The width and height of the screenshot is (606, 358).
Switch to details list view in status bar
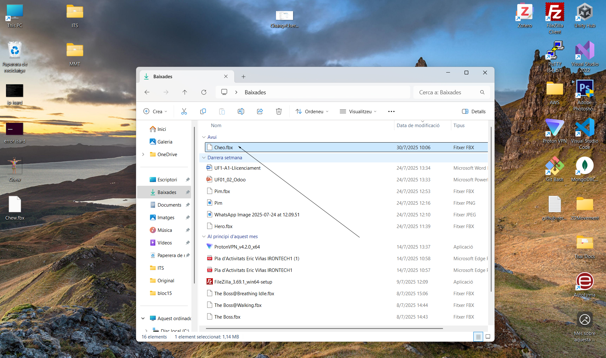478,337
